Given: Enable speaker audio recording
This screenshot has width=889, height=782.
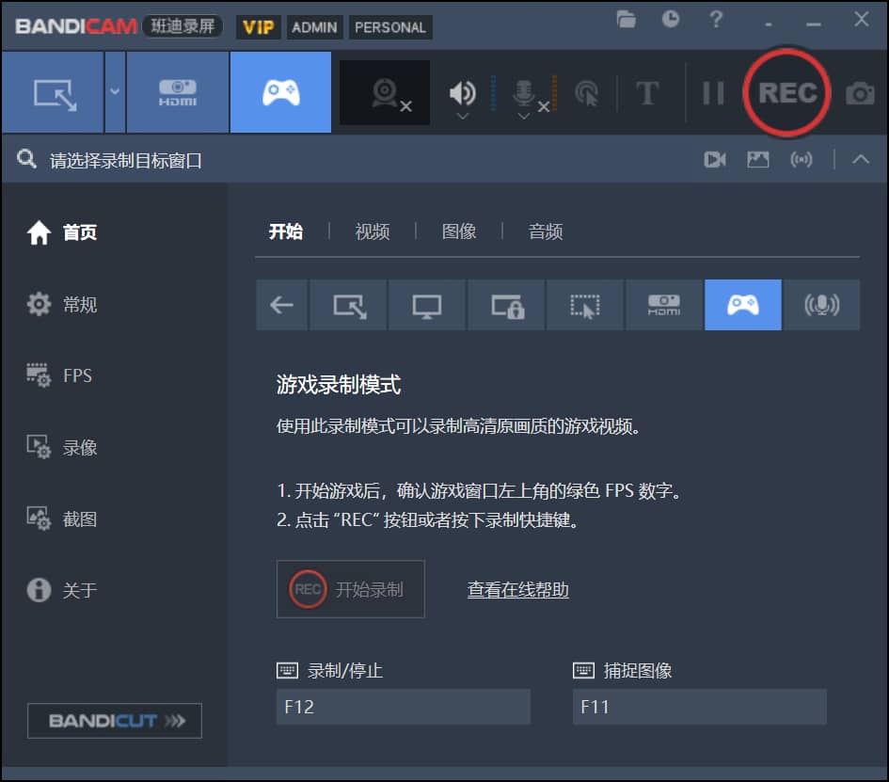Looking at the screenshot, I should [x=461, y=92].
